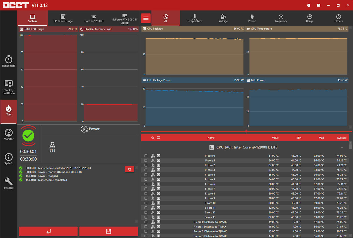Take screenshot with camera icon
The height and width of the screenshot is (238, 353).
pyautogui.click(x=318, y=5)
